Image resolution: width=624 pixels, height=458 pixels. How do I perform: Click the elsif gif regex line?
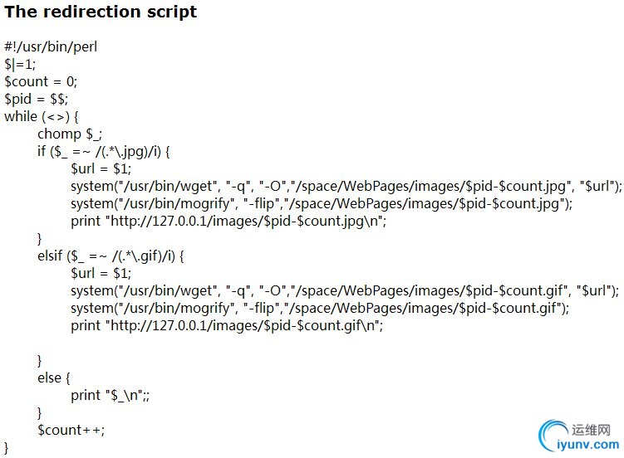click(111, 256)
